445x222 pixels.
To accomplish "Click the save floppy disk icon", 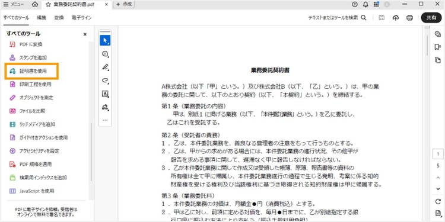I will pos(382,18).
